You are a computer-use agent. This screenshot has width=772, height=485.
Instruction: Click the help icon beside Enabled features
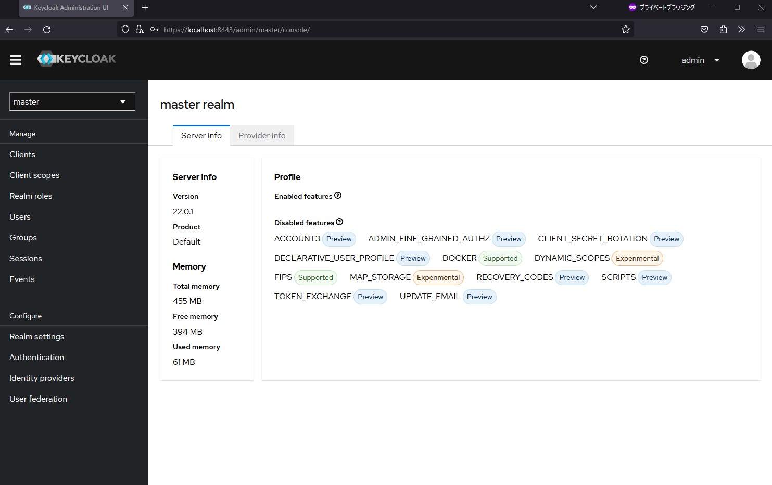337,195
